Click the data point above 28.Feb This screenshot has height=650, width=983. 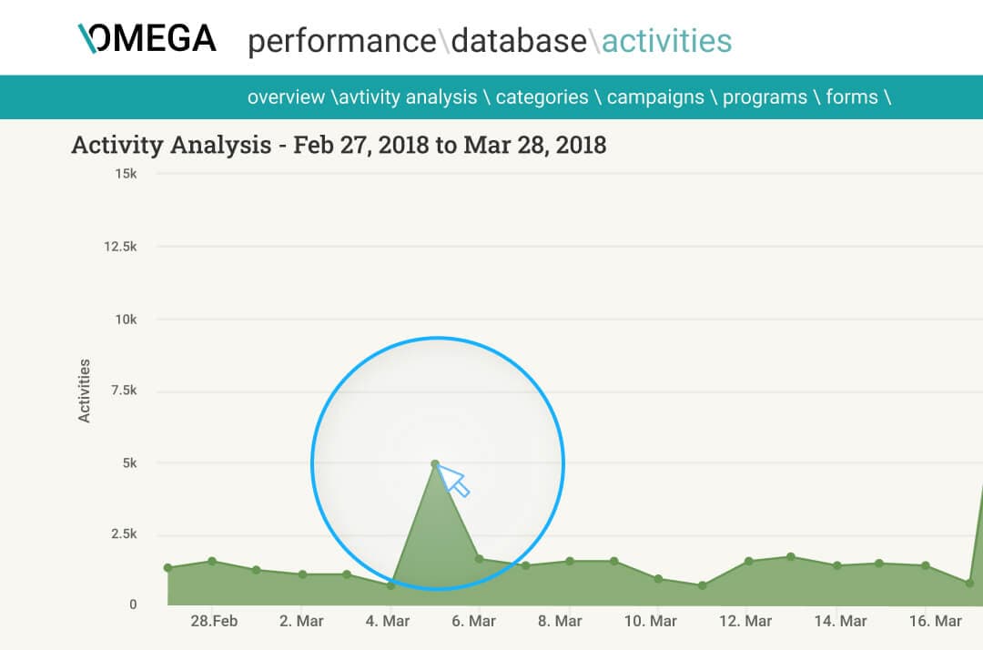point(212,561)
